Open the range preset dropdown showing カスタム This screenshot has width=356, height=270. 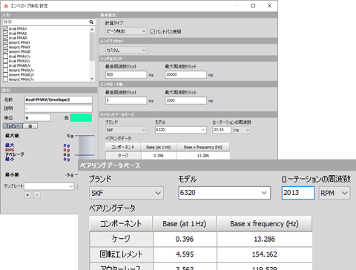(x=126, y=50)
